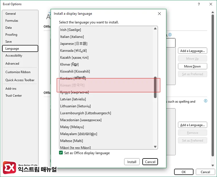Toggle Set as Office display language checkbox
Image resolution: width=217 pixels, height=177 pixels.
(x=61, y=153)
